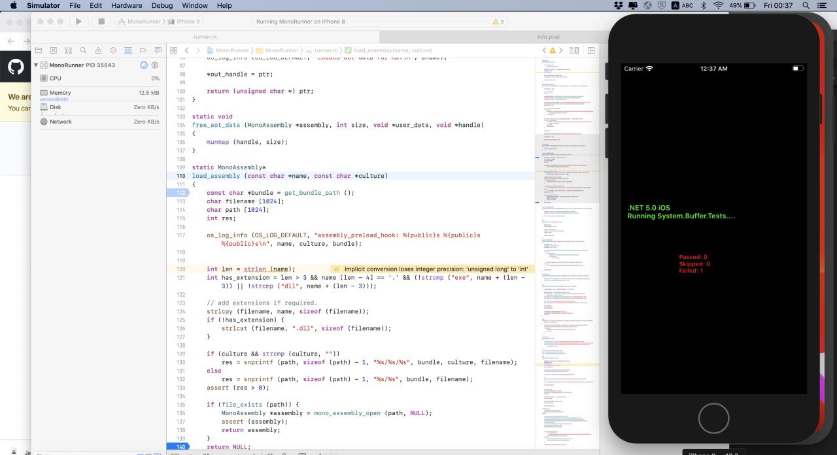Open the File menu
The image size is (837, 455).
tap(75, 5)
